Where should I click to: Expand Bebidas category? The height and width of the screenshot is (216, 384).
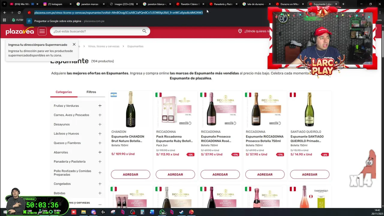pyautogui.click(x=100, y=193)
